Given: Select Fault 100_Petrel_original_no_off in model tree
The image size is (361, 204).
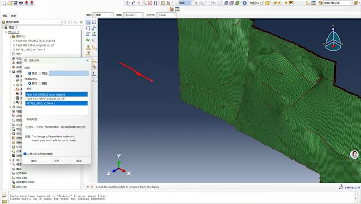Looking at the screenshot, I should tap(35, 45).
